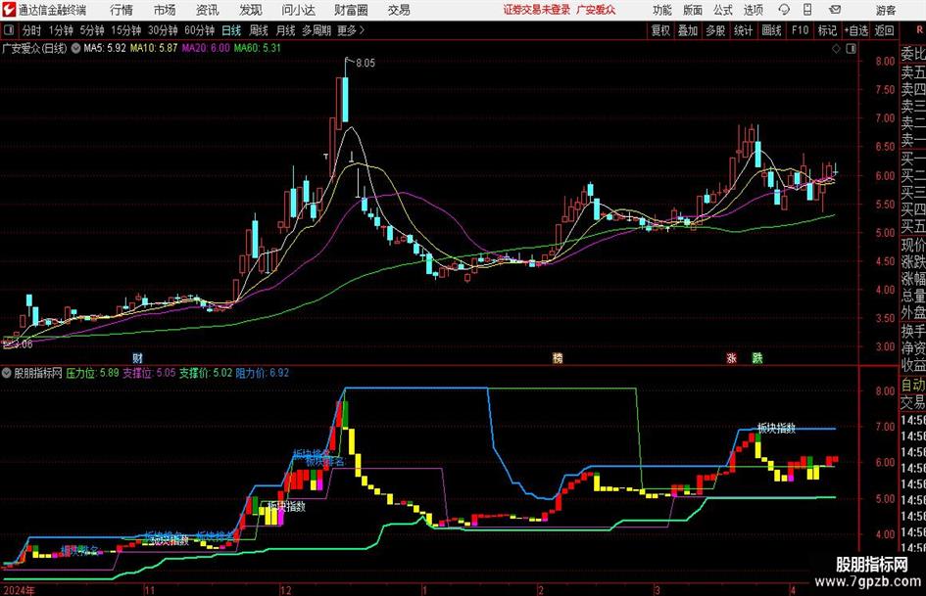Add stock via +自选 button
The image size is (926, 596).
[856, 30]
